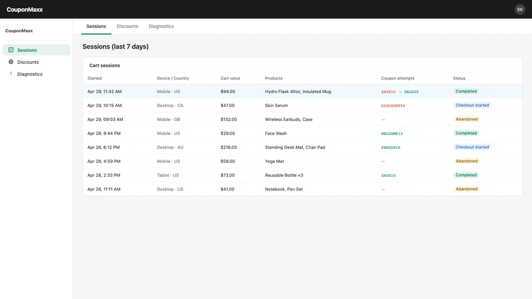This screenshot has width=532, height=299.
Task: Click the Discounts info icon in sidebar
Action: [11, 62]
